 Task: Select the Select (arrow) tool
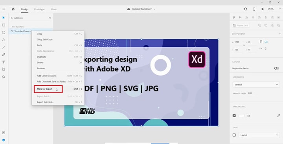click(4, 18)
